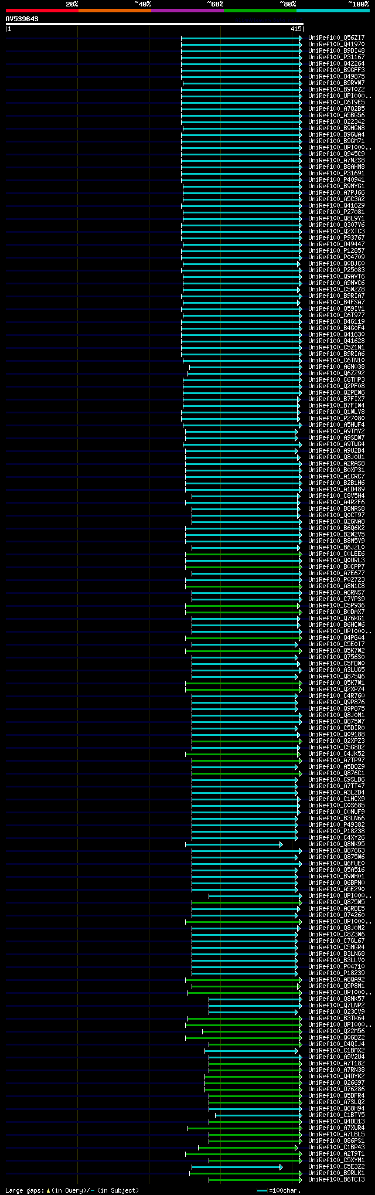Screen dimensions: 375x1195
Task: Select label UniRef100_B9GM71
Action: pyautogui.click(x=336, y=141)
